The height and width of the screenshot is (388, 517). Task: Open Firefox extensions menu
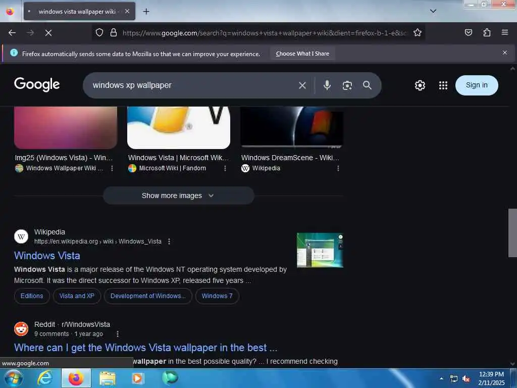(487, 32)
